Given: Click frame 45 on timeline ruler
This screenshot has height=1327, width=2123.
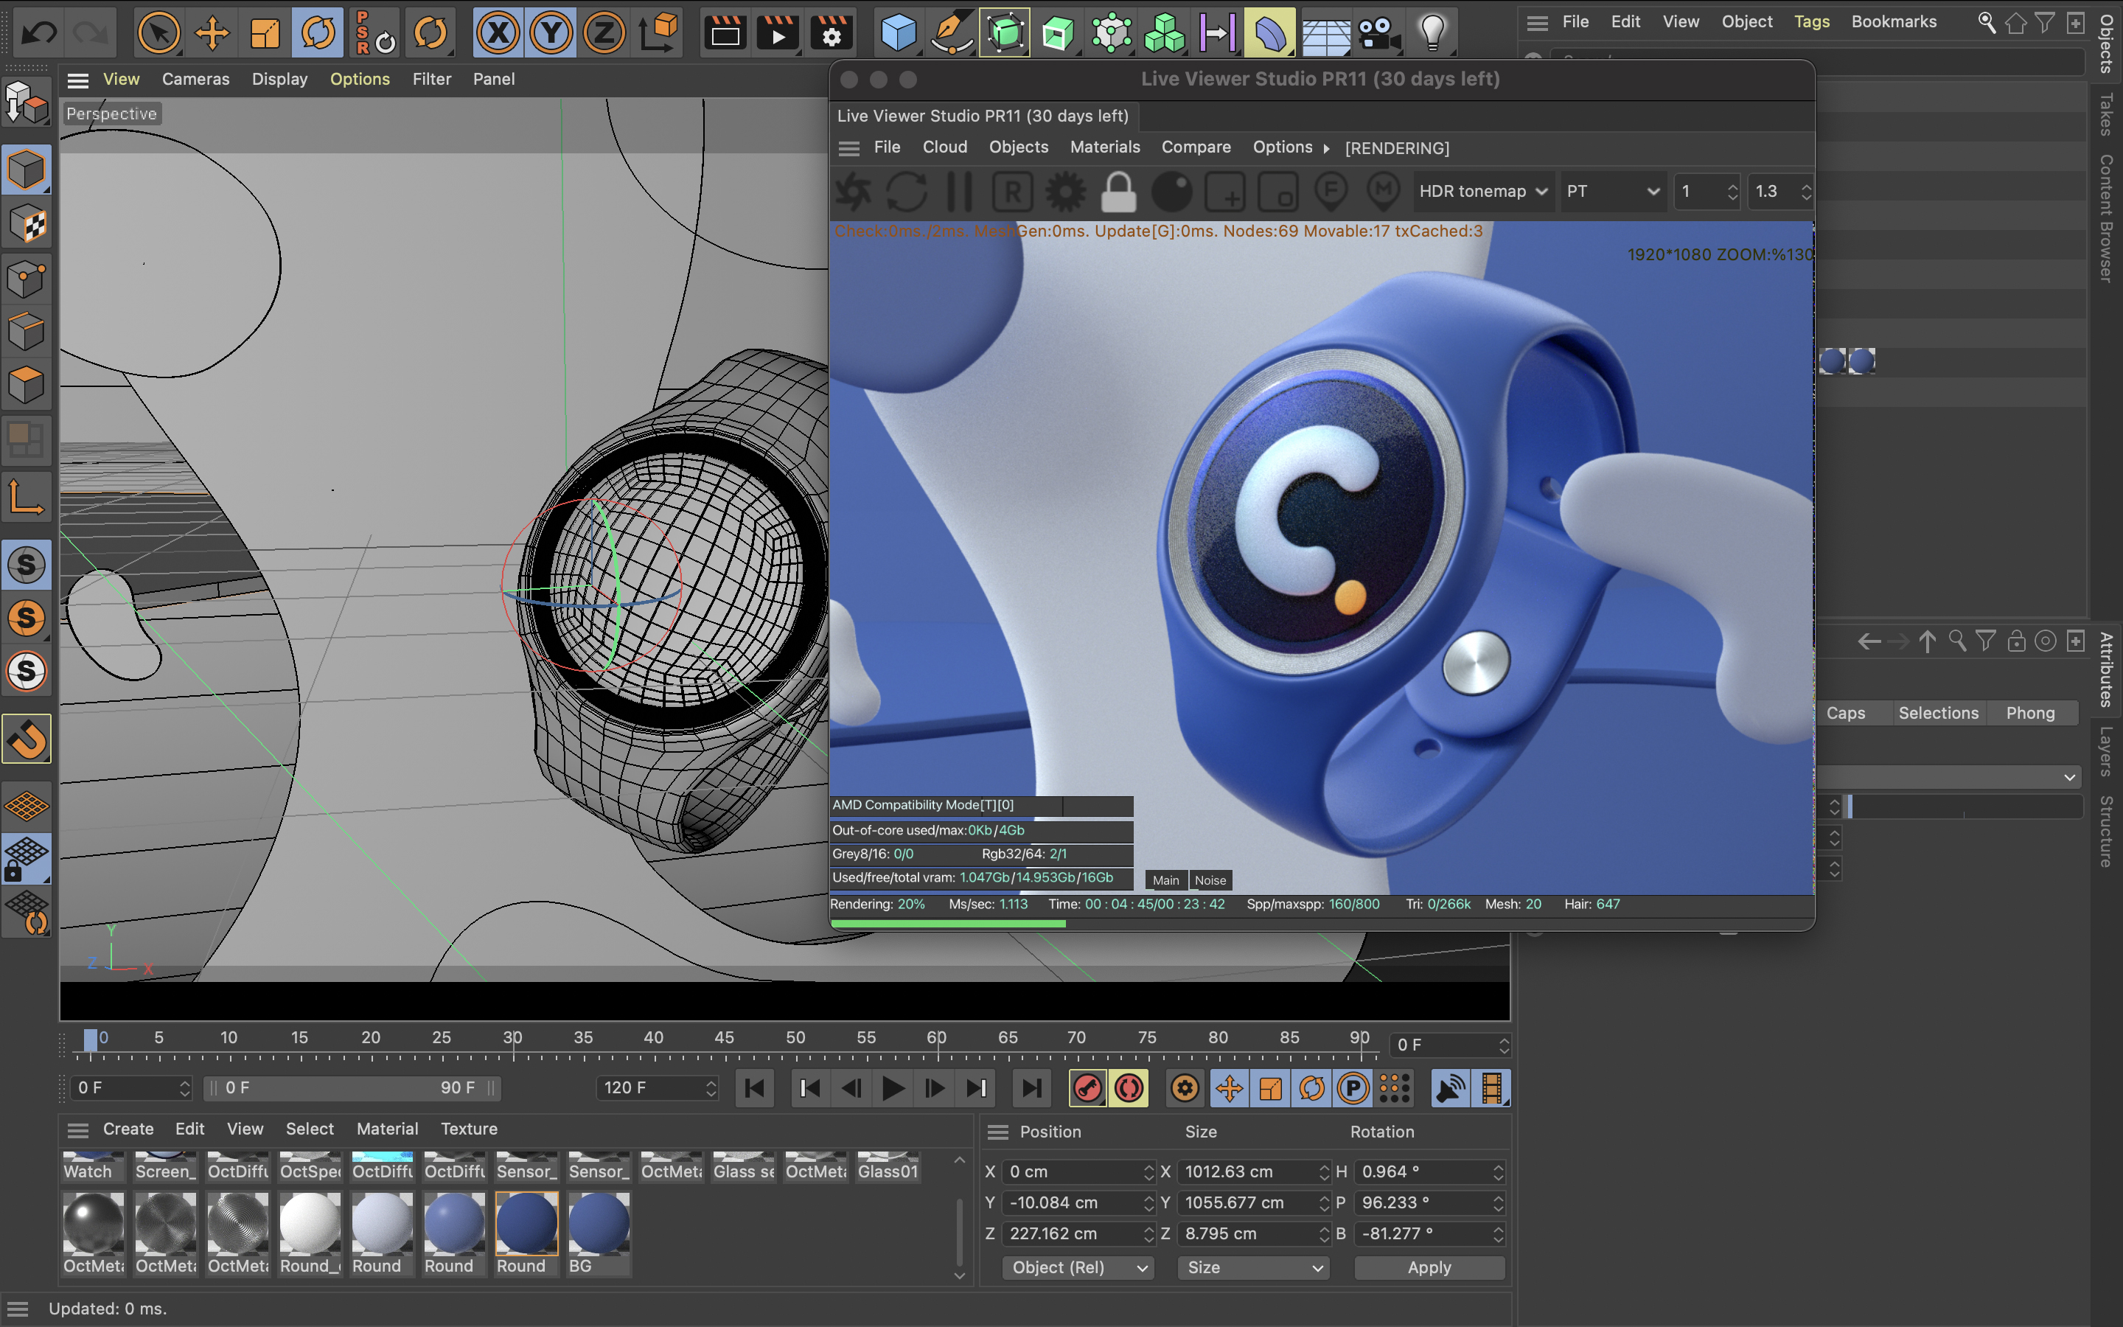Looking at the screenshot, I should pyautogui.click(x=725, y=1038).
